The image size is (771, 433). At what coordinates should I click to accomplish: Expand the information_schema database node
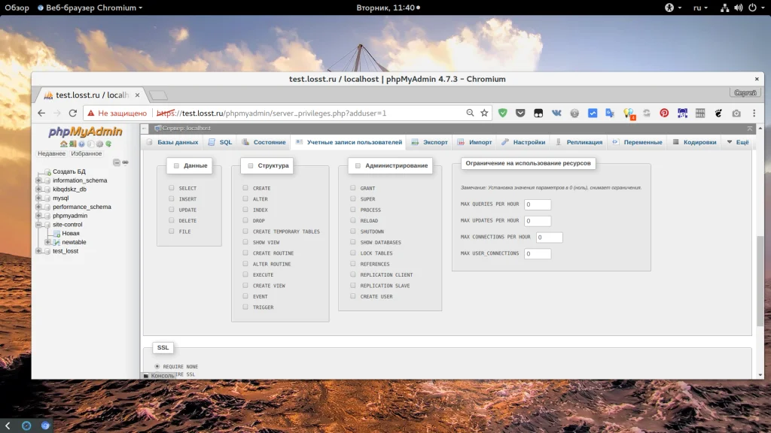[38, 180]
